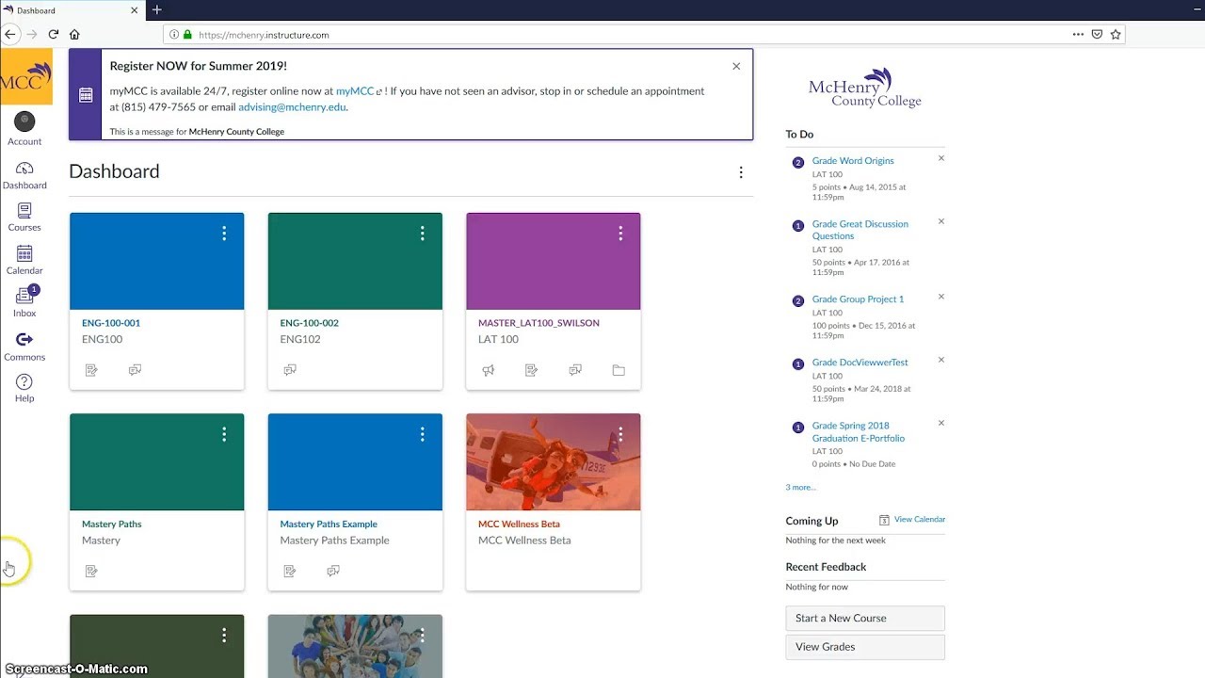Image resolution: width=1205 pixels, height=678 pixels.
Task: Dismiss 'Grade Word Origins' To Do item
Action: 941,158
